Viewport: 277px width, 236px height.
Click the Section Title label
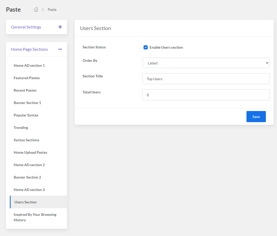coord(93,76)
